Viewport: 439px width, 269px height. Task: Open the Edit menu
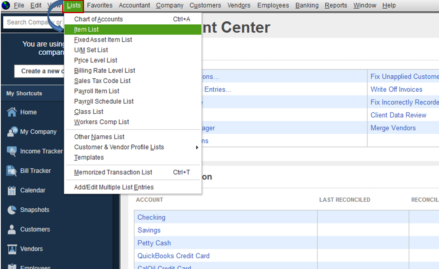pos(36,5)
